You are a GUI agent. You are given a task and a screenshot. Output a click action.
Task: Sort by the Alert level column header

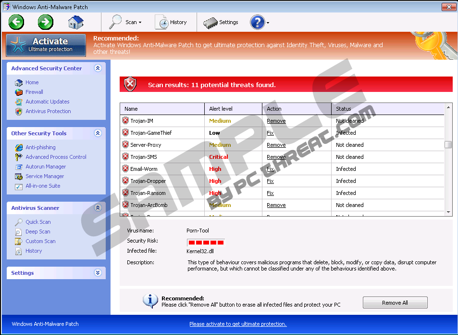[233, 109]
